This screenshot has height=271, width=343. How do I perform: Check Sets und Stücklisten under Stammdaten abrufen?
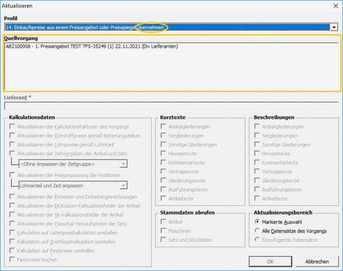tap(163, 239)
